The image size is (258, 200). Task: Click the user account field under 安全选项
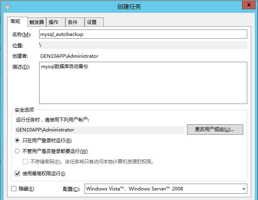(100, 130)
